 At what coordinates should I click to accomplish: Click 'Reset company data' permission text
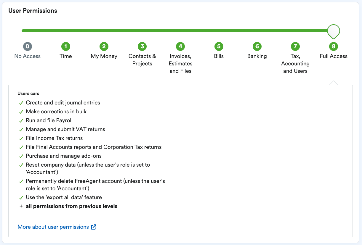pos(88,168)
